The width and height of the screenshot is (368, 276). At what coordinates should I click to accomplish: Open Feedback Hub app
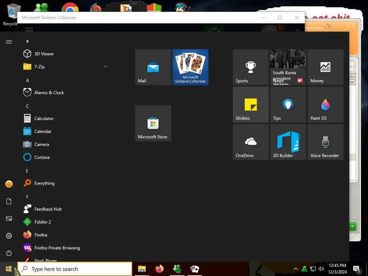pos(66,209)
